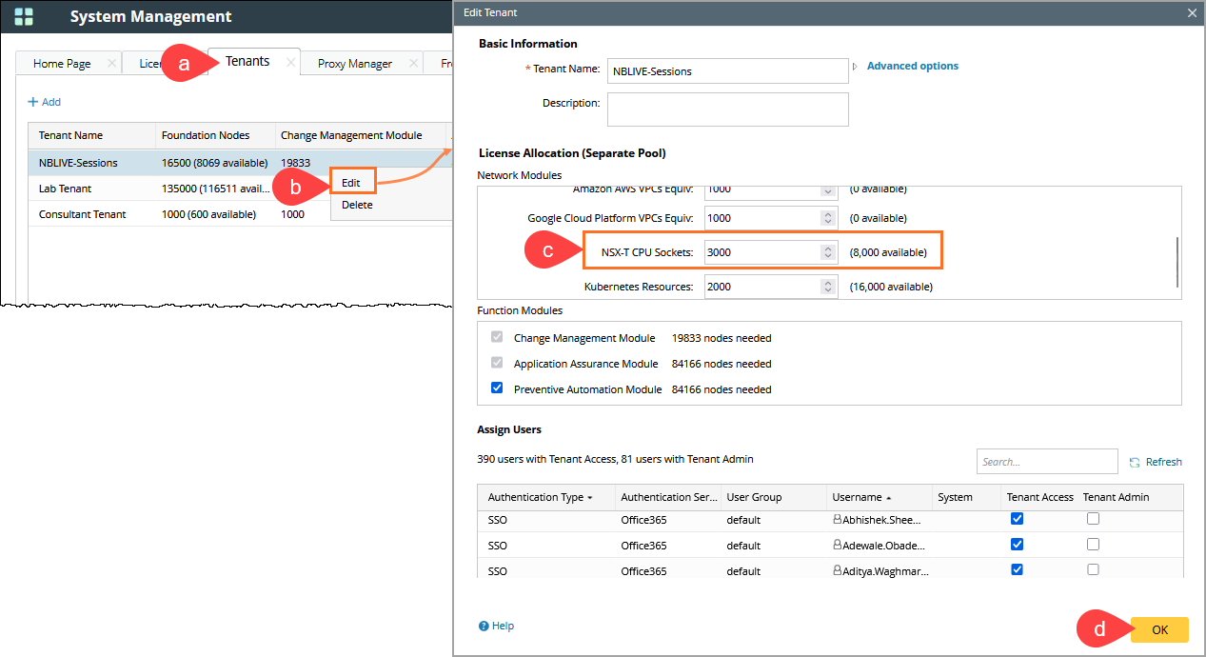Click the application grid icon beside System Management
This screenshot has width=1206, height=657.
(x=24, y=16)
